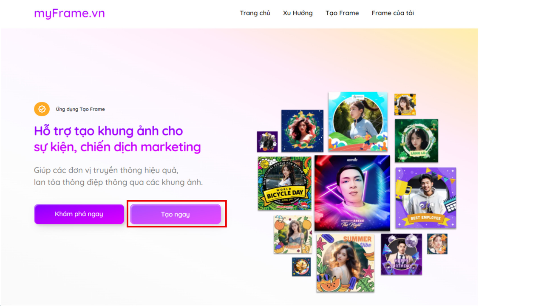
Task: Open the Best Employee purple frame
Action: click(x=426, y=198)
